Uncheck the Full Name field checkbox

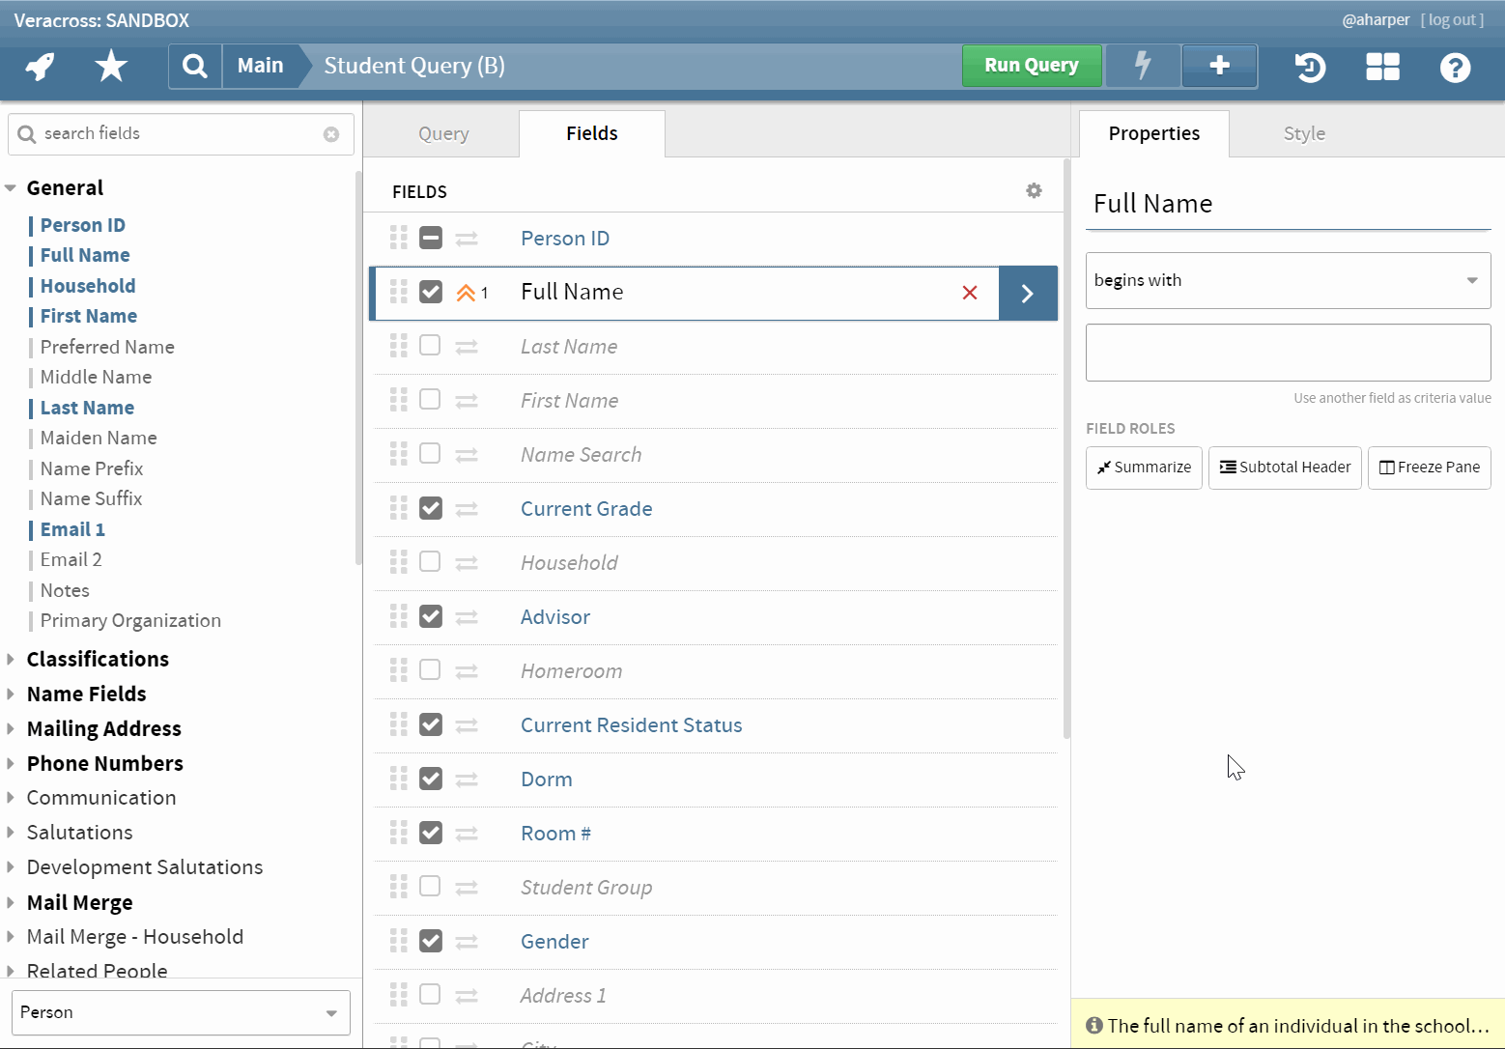pos(431,292)
